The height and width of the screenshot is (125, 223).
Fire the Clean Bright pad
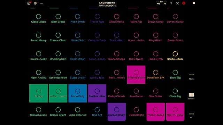[136, 112]
